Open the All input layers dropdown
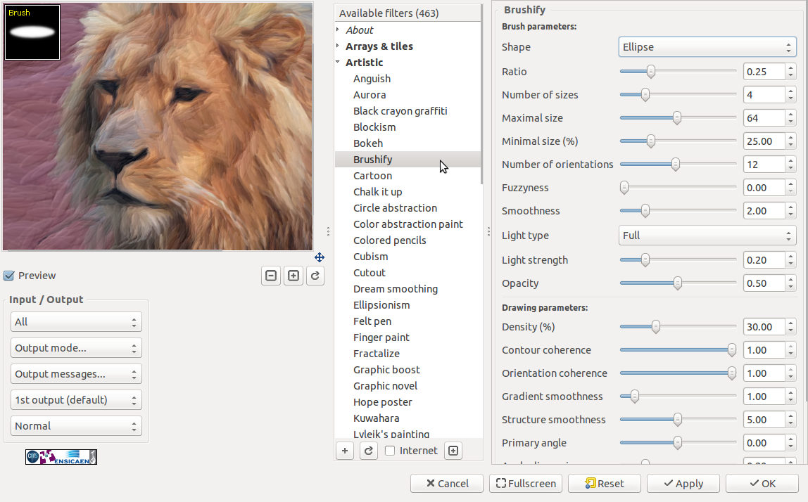This screenshot has width=808, height=502. (76, 322)
